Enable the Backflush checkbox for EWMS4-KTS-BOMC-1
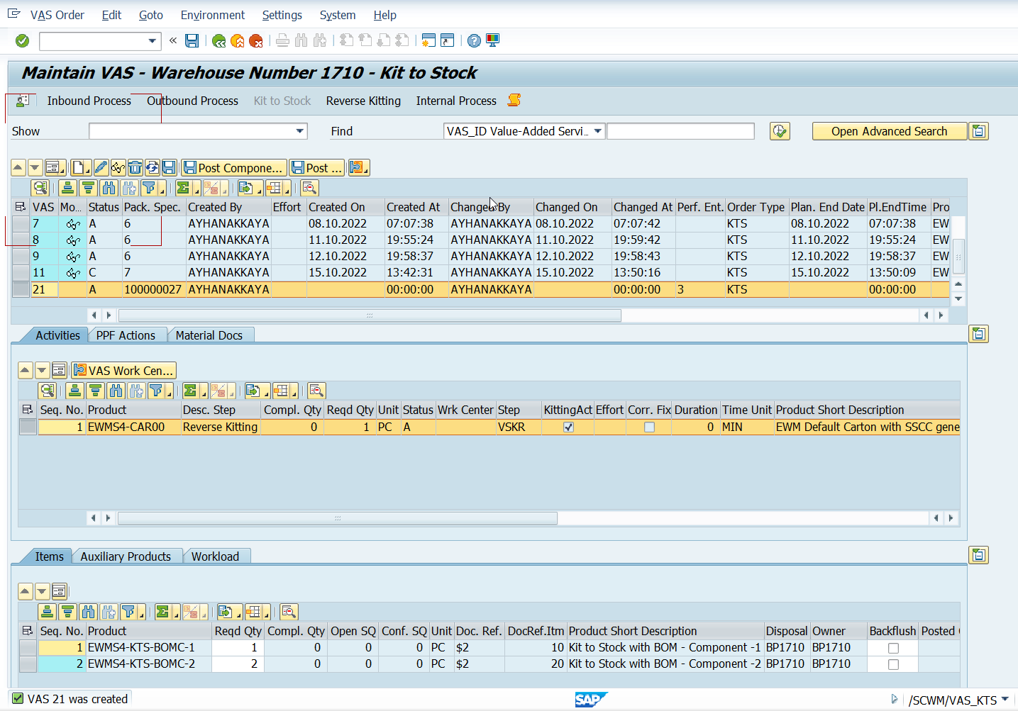This screenshot has height=711, width=1018. pyautogui.click(x=893, y=648)
